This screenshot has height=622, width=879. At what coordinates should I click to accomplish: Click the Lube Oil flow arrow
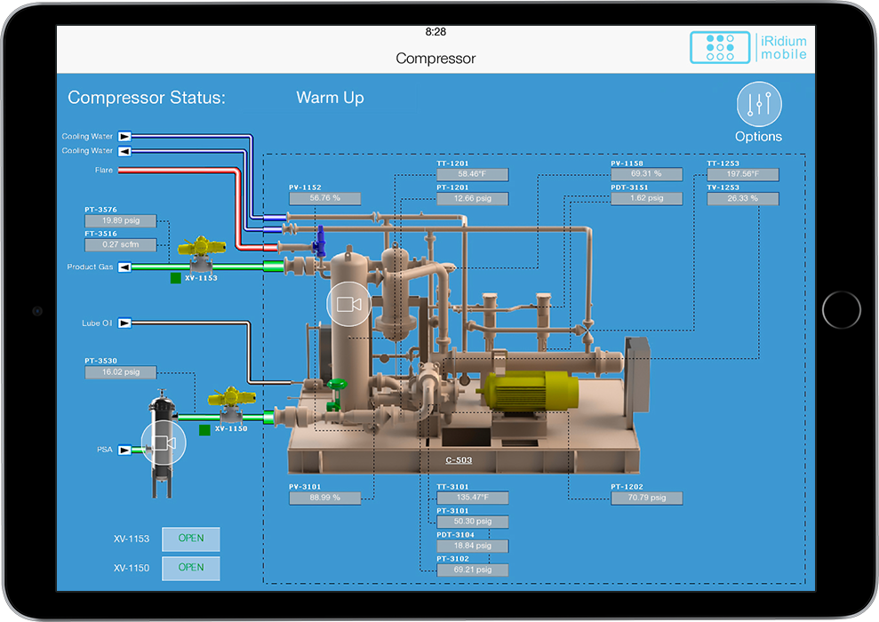tap(124, 323)
